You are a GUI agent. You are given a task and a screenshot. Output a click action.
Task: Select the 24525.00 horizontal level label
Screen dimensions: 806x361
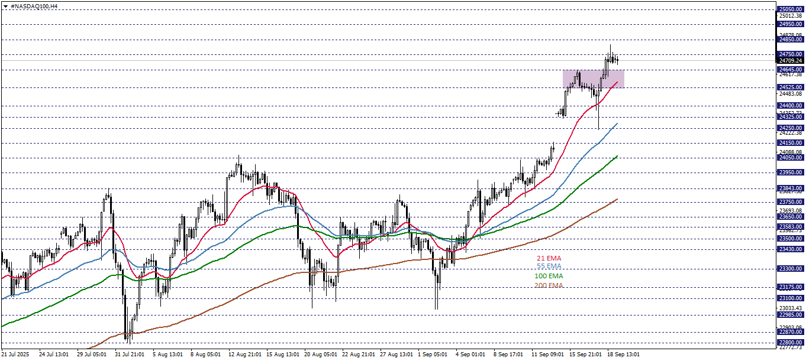[x=791, y=87]
